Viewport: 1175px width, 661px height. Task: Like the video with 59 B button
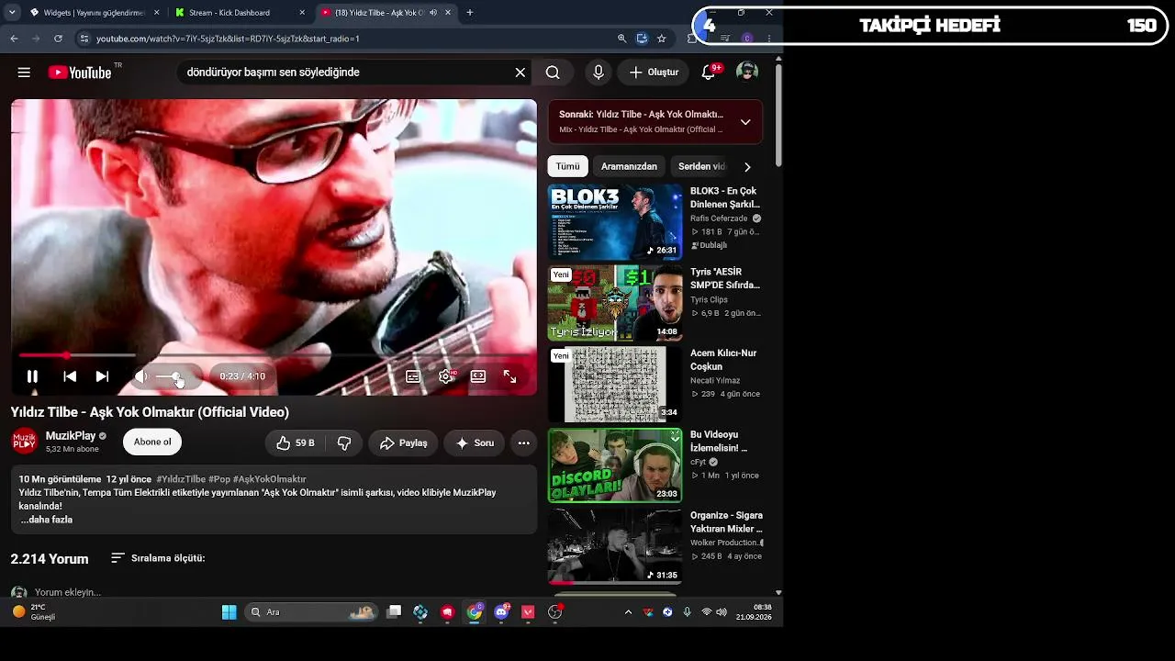[x=296, y=443]
